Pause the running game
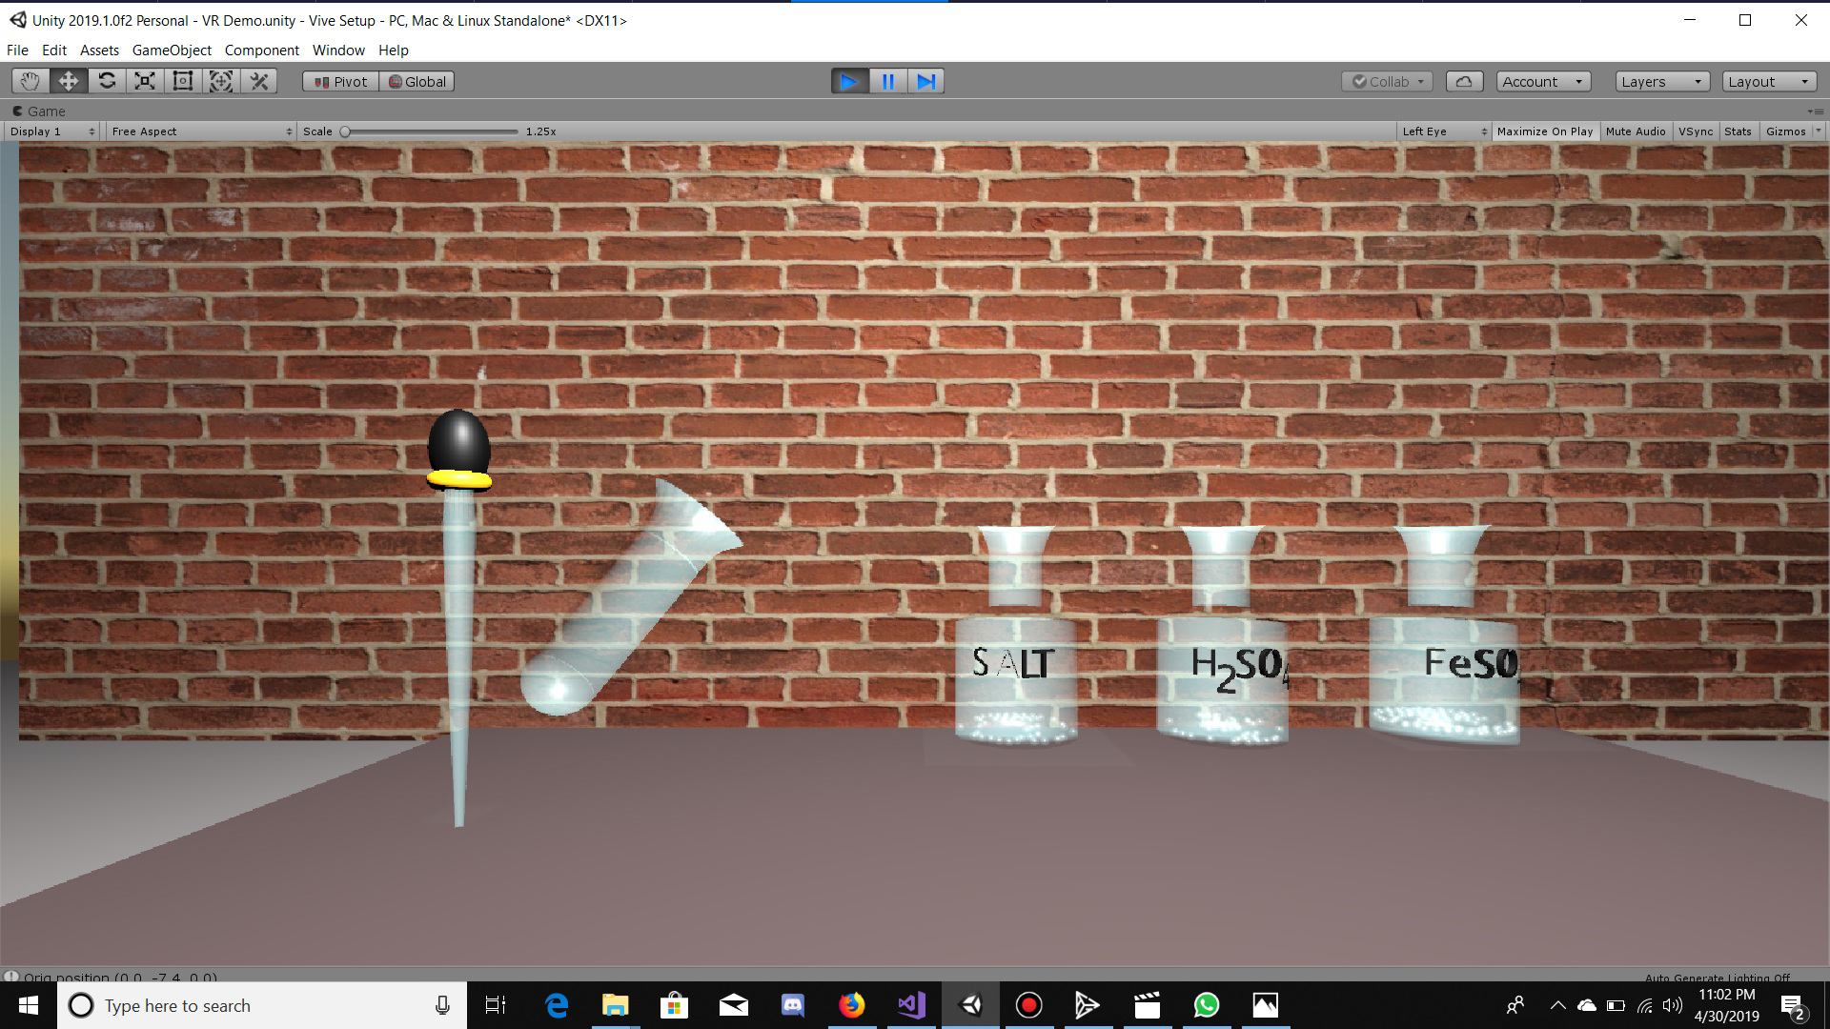1830x1029 pixels. pos(887,81)
